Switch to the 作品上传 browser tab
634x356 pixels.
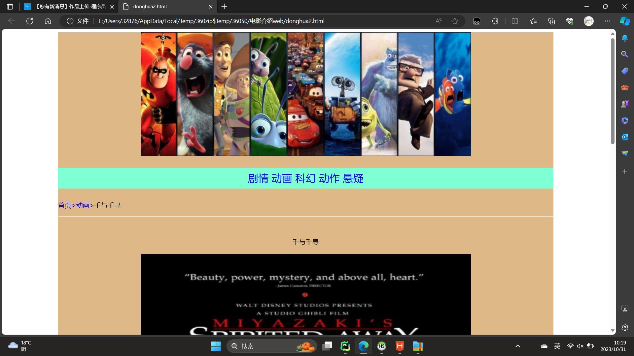coord(69,7)
